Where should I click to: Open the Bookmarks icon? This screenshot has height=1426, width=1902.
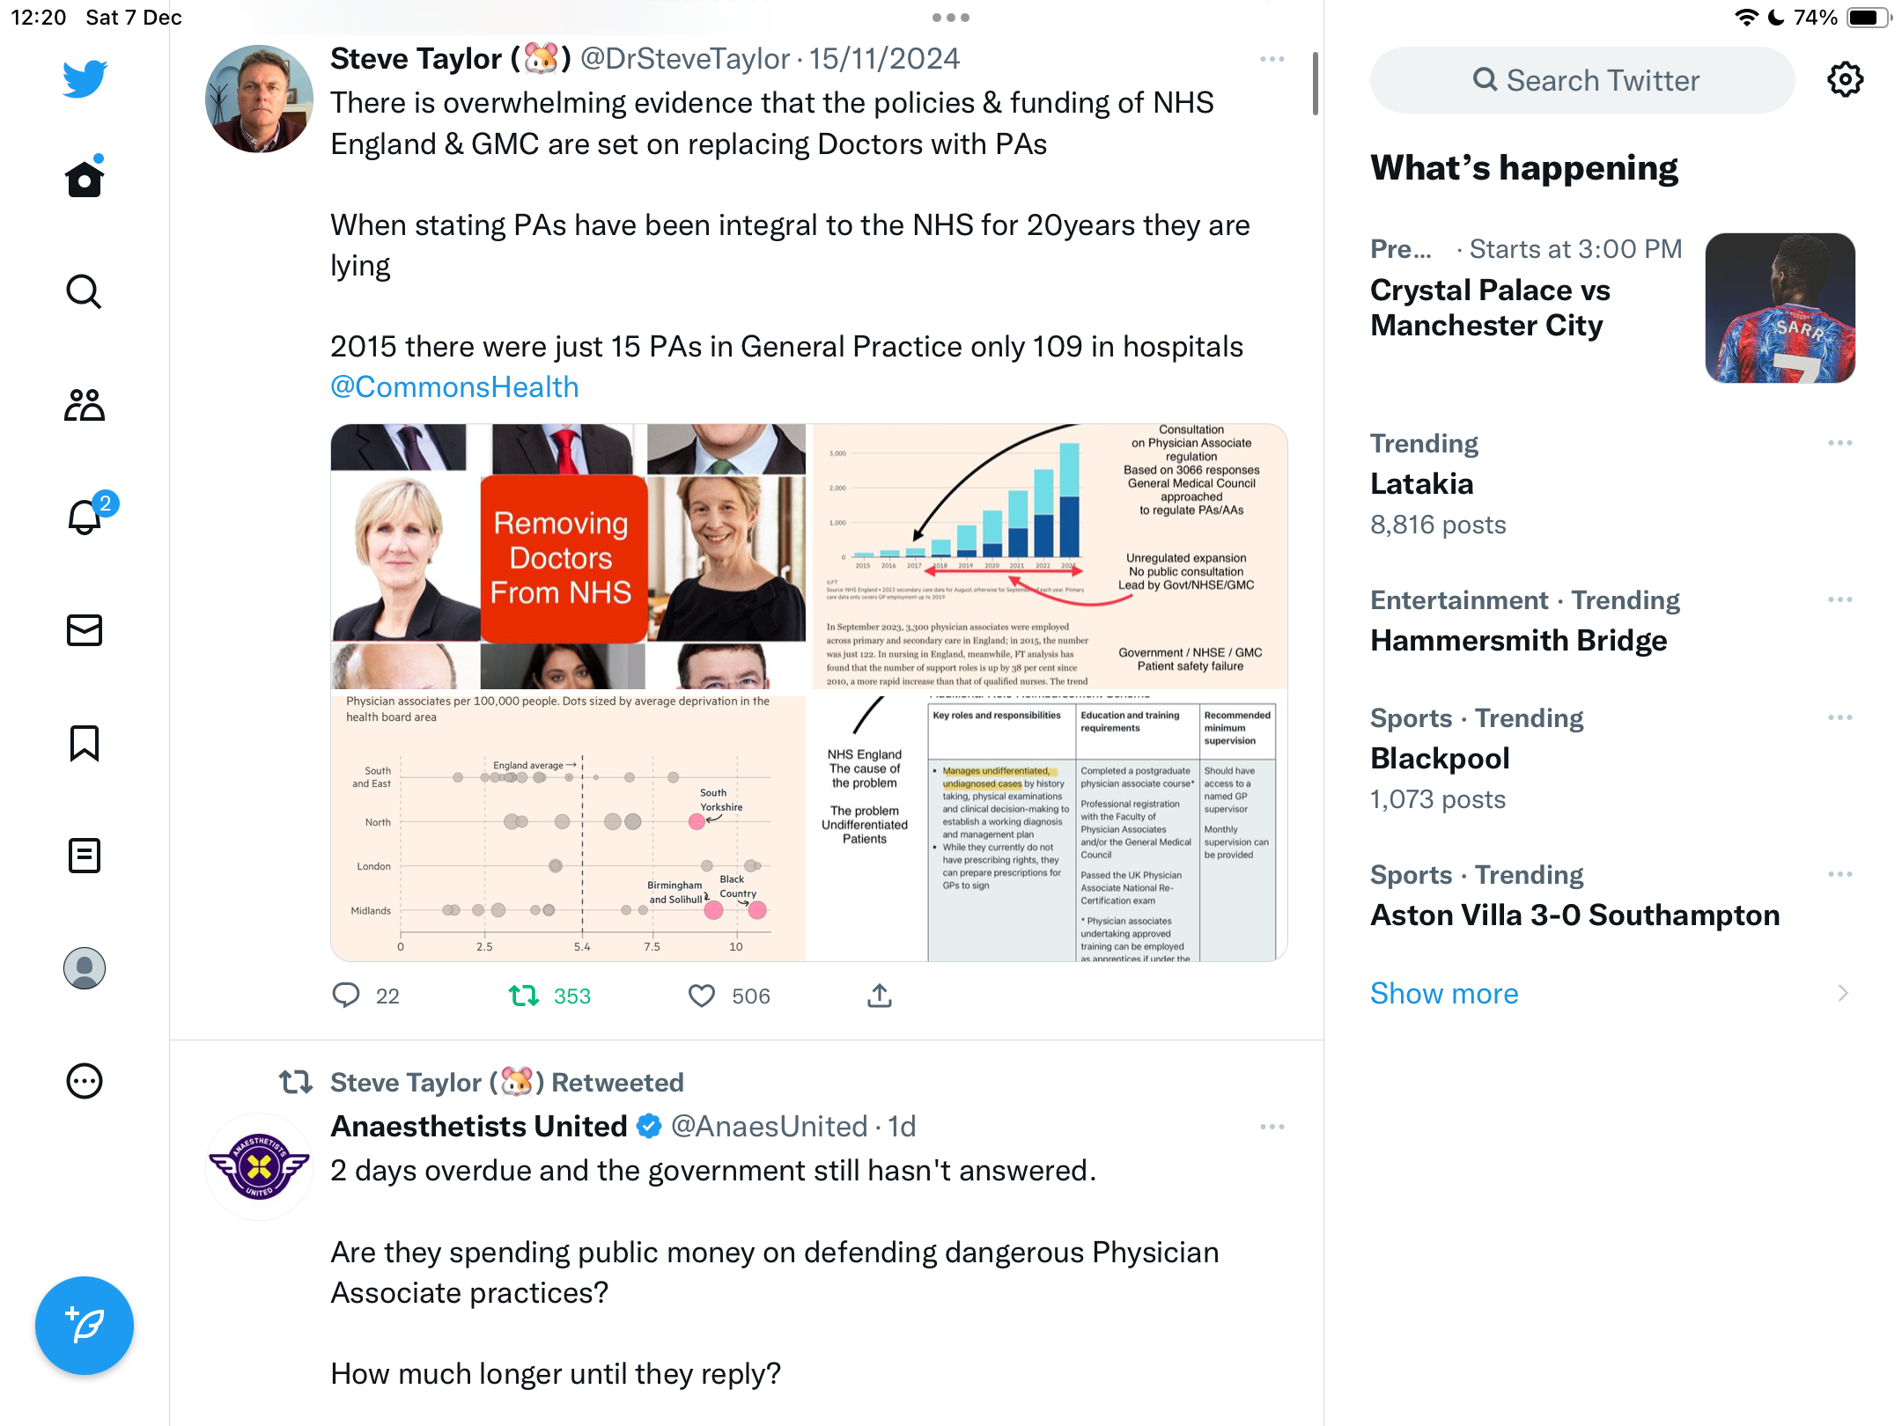click(x=85, y=743)
